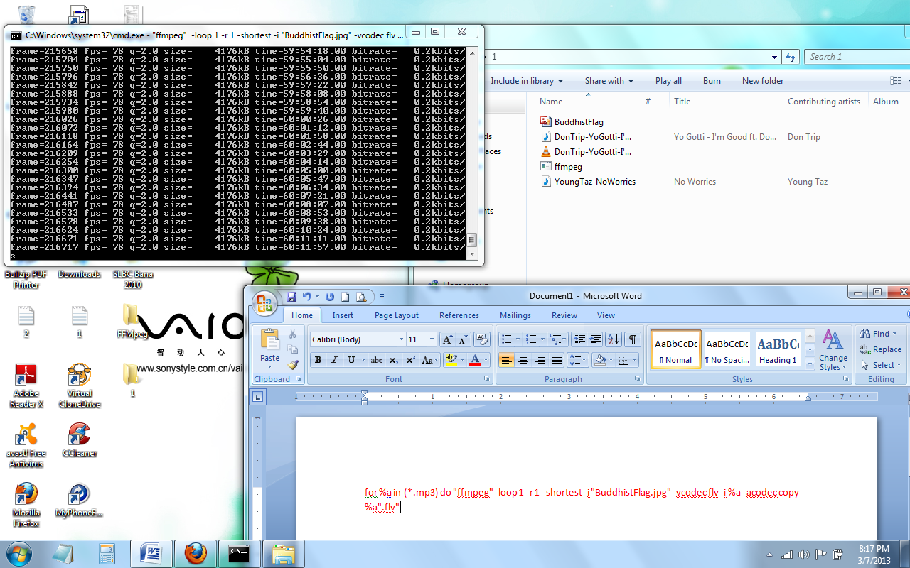The image size is (910, 568).
Task: Save the Word document from quick access toolbar
Action: click(x=291, y=297)
